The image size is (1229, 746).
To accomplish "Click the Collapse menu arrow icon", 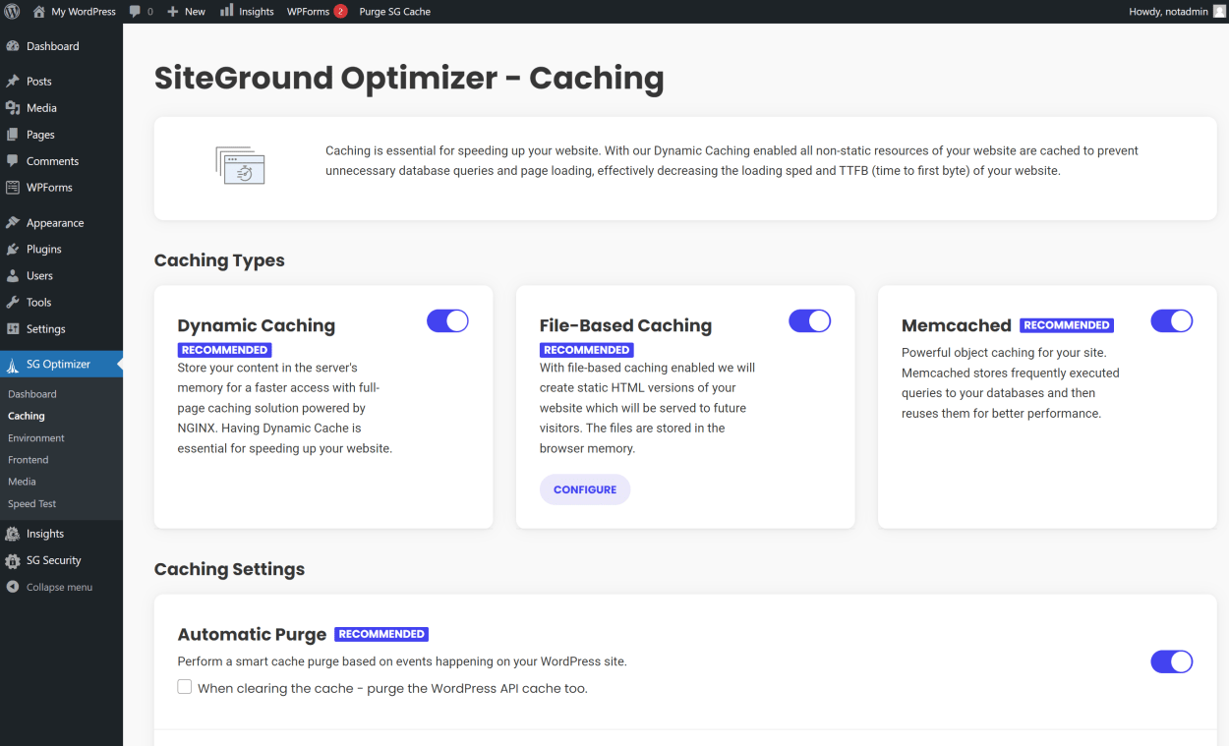I will [13, 587].
